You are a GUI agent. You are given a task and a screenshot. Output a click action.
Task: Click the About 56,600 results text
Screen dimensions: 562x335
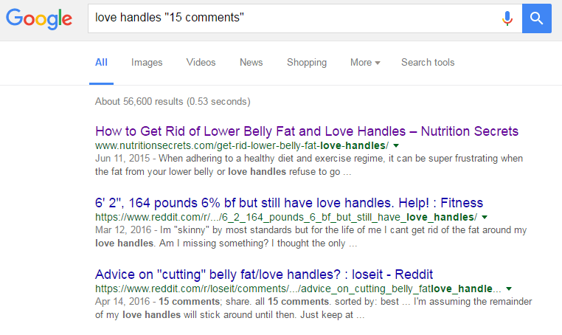point(173,102)
